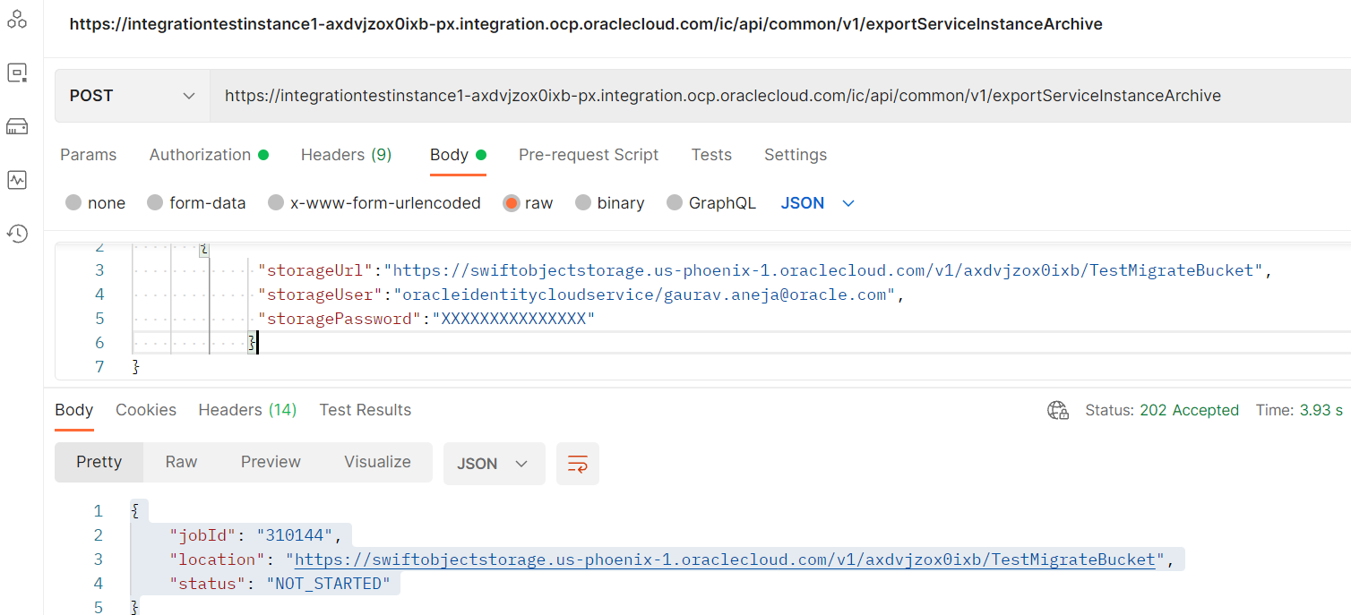Open Environments from the left sidebar

pyautogui.click(x=16, y=125)
